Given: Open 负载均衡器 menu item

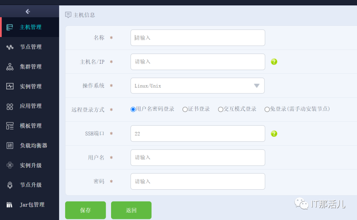Looking at the screenshot, I should pyautogui.click(x=30, y=146).
